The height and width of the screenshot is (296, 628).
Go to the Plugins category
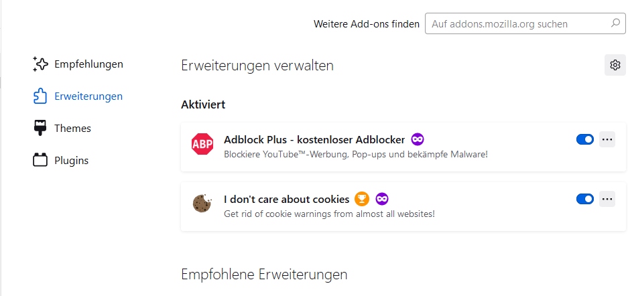[x=71, y=160]
